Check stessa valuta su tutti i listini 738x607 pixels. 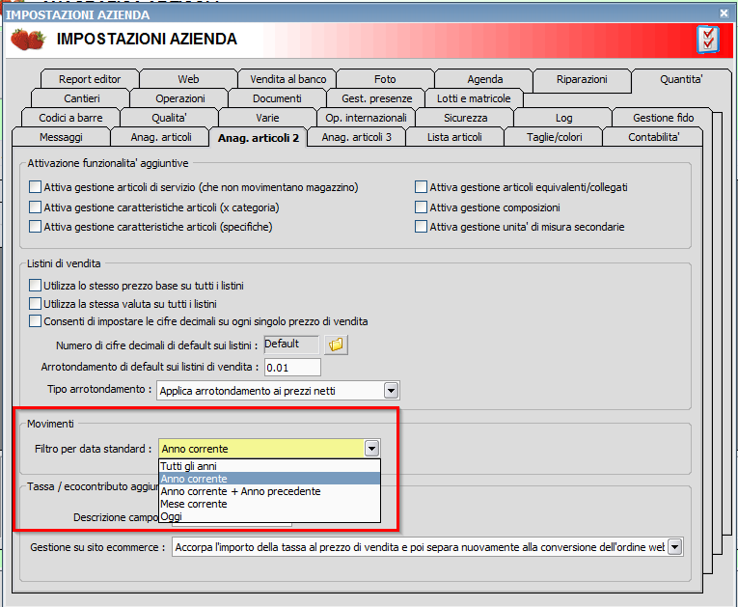(36, 303)
